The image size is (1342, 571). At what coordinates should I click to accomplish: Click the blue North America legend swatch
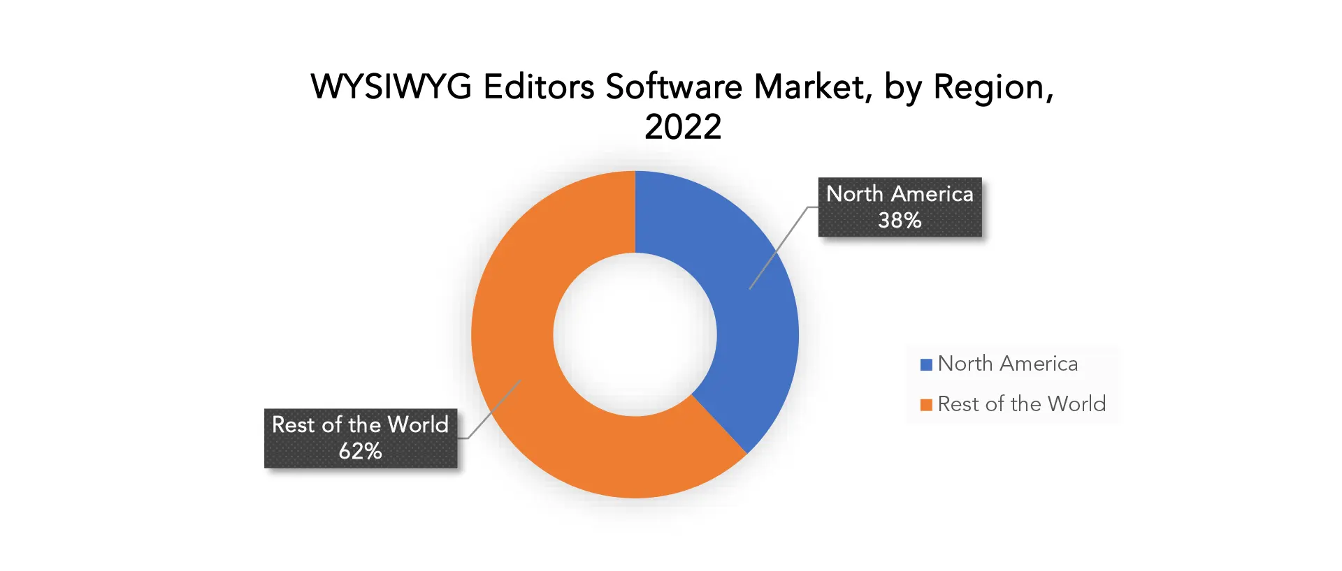pyautogui.click(x=926, y=364)
